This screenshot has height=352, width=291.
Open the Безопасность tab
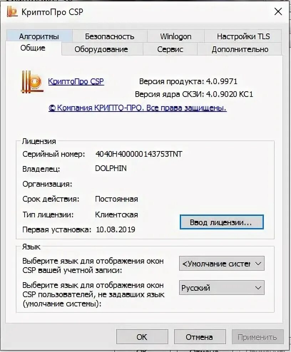click(109, 36)
